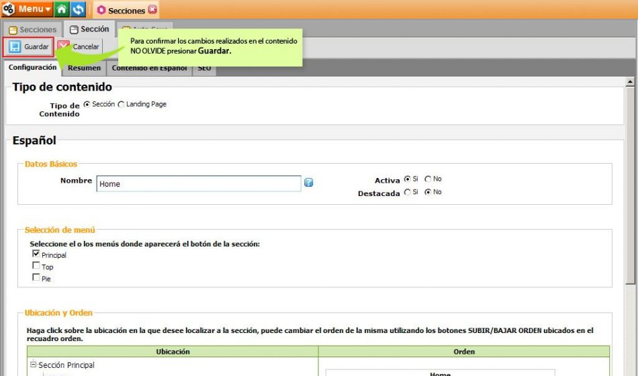The image size is (638, 376).
Task: Open the SEO tab
Action: pyautogui.click(x=204, y=68)
